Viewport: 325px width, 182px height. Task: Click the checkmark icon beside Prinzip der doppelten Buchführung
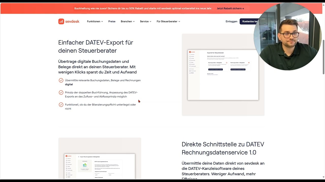(x=61, y=93)
